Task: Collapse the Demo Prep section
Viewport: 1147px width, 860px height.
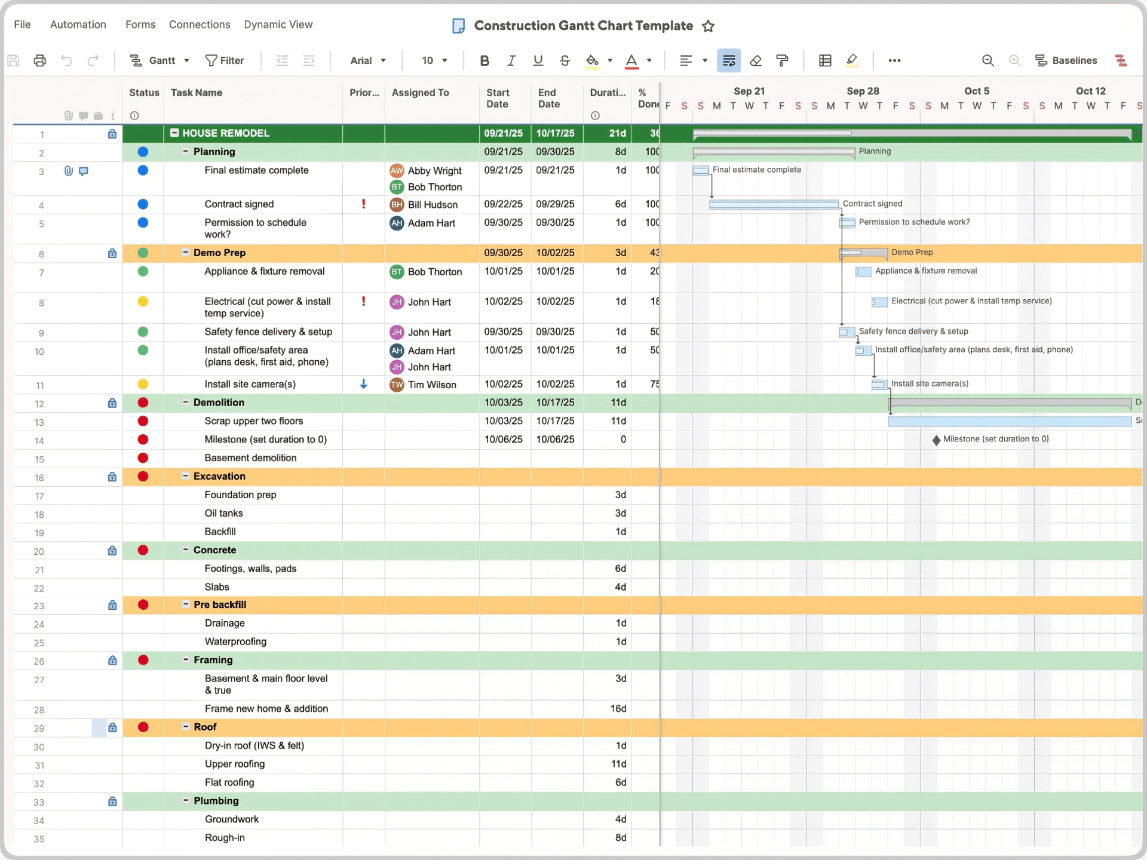Action: (186, 253)
